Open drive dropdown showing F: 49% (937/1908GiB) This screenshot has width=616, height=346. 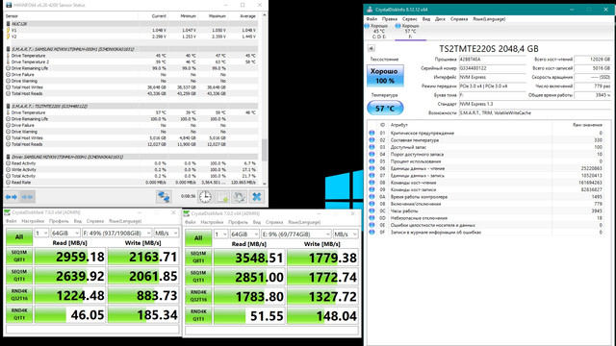116,233
